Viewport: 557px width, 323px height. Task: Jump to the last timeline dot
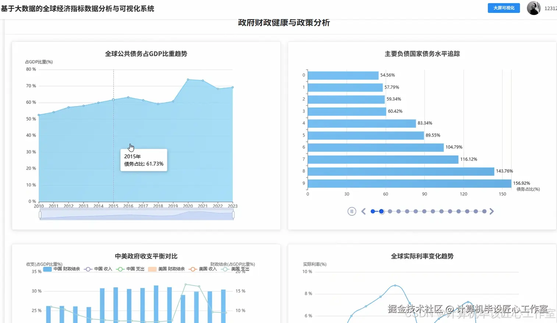(484, 211)
